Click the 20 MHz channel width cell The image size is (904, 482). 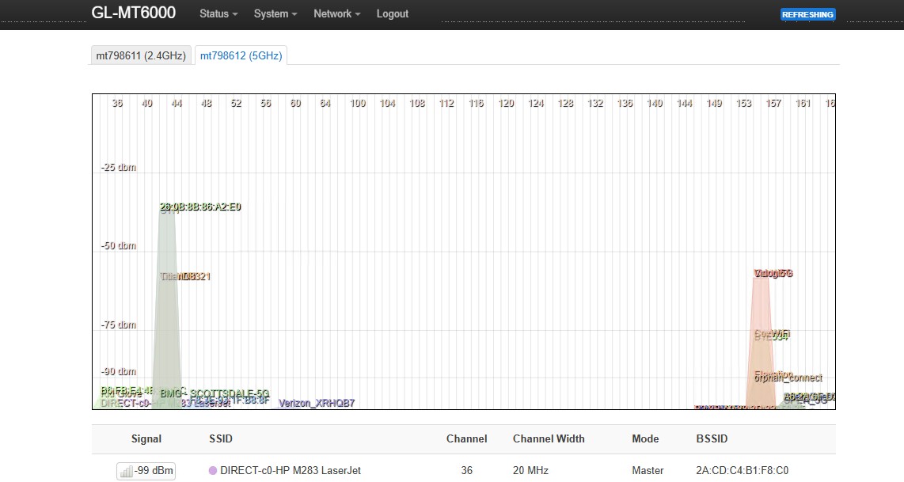coord(530,470)
